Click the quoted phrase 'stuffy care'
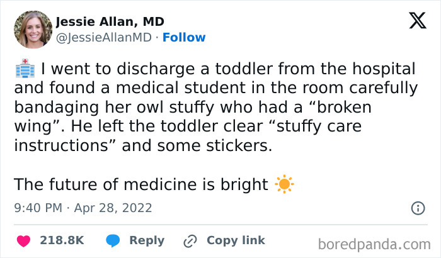Image resolution: width=441 pixels, height=258 pixels. (x=319, y=126)
